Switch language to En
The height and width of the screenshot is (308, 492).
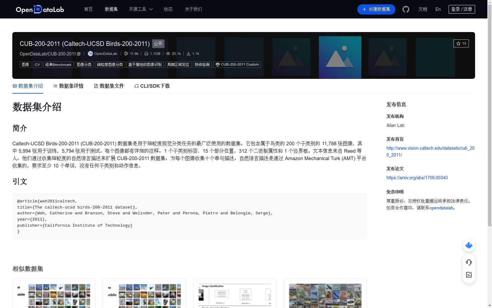438,9
